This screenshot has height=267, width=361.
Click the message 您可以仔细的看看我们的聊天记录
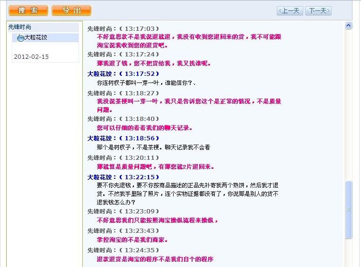(144, 128)
